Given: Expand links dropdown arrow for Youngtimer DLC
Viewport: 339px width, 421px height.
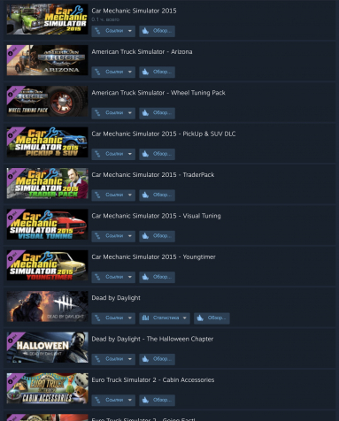Looking at the screenshot, I should 130,277.
